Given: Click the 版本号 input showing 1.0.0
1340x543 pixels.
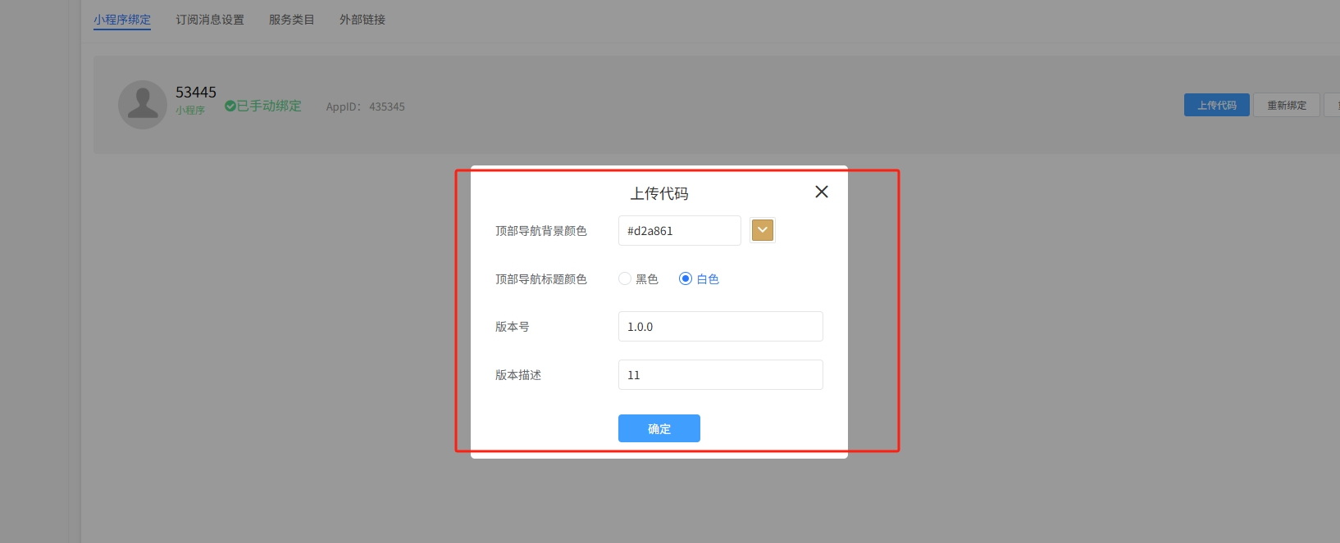Looking at the screenshot, I should click(720, 327).
